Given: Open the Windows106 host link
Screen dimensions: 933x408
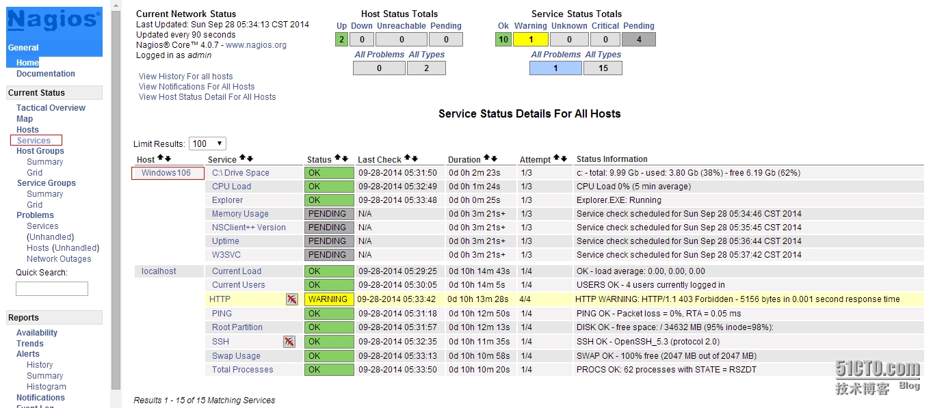Looking at the screenshot, I should 166,173.
